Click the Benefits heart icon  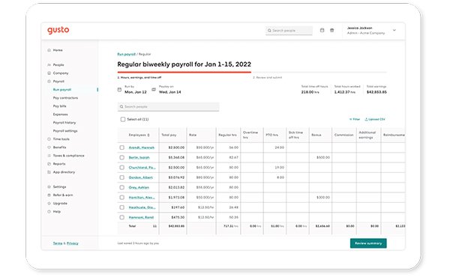49,147
